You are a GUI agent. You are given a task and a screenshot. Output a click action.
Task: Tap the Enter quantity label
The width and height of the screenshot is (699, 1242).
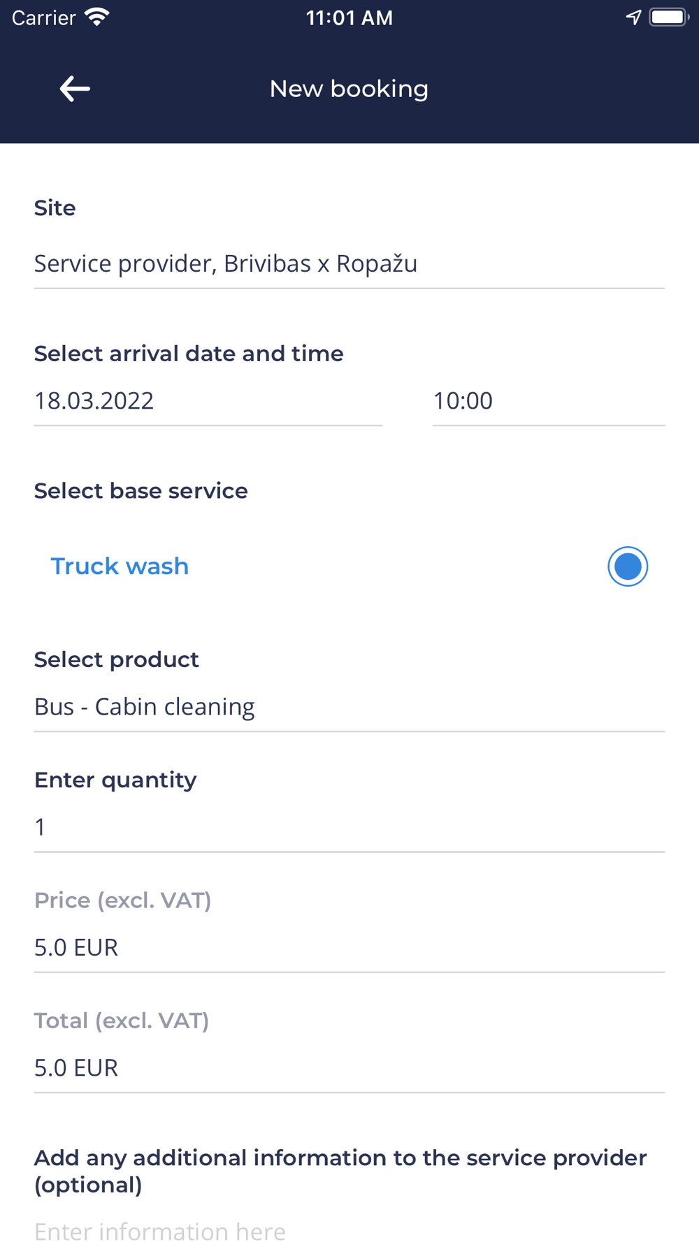115,780
